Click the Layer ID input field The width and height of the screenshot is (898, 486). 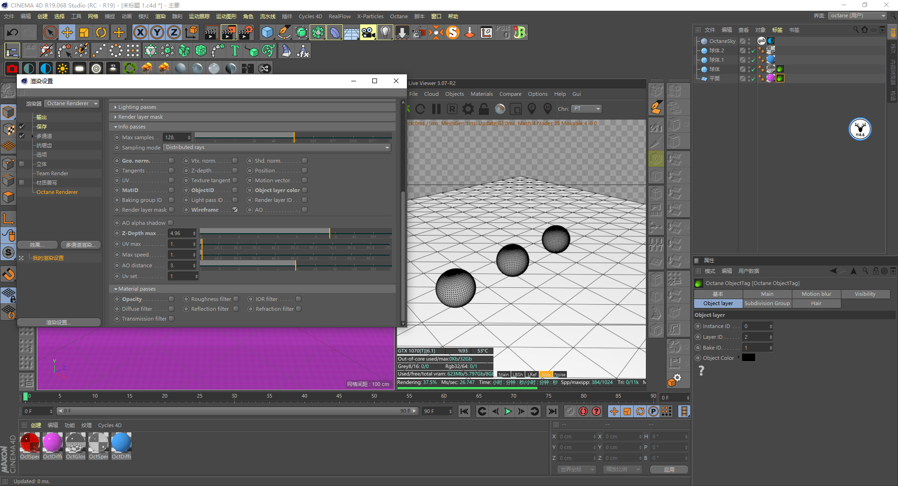tap(757, 337)
